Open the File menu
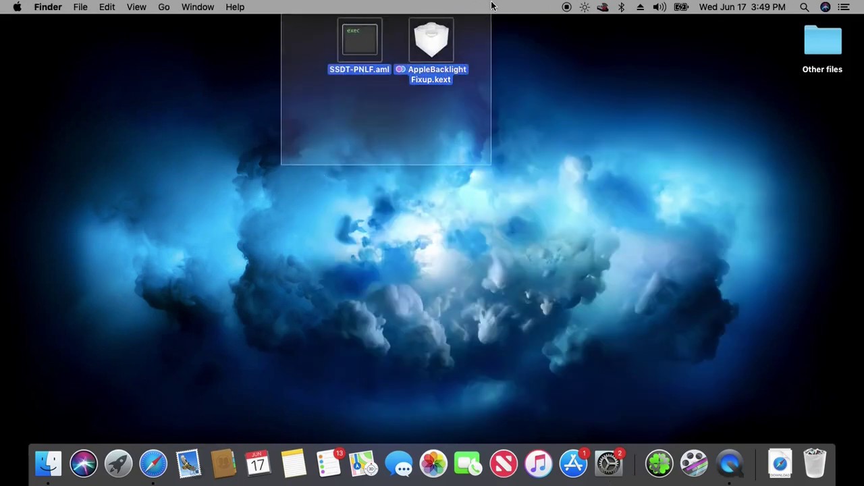Image resolution: width=864 pixels, height=486 pixels. [x=80, y=7]
